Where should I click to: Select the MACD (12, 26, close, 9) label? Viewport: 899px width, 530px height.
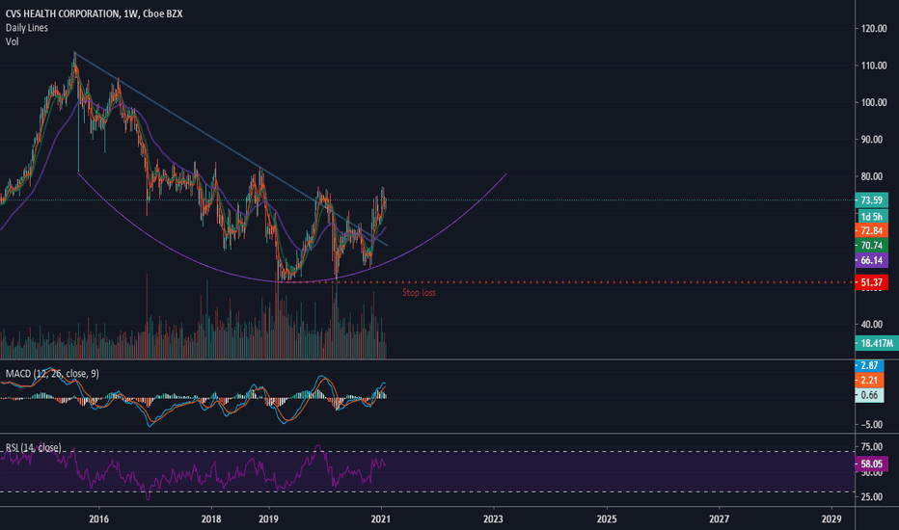click(52, 374)
